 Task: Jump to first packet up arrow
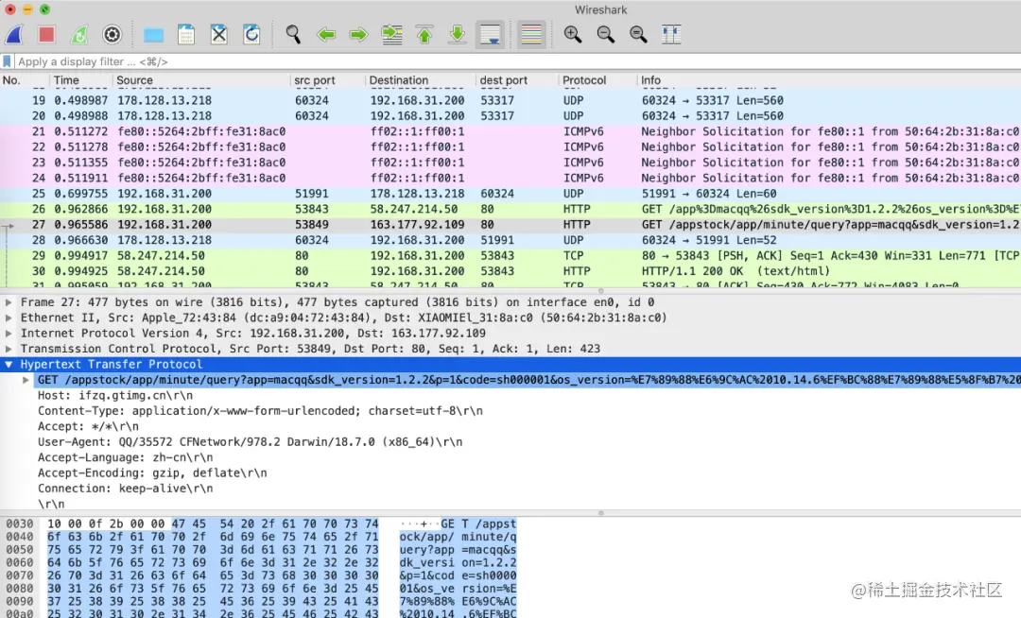(424, 34)
